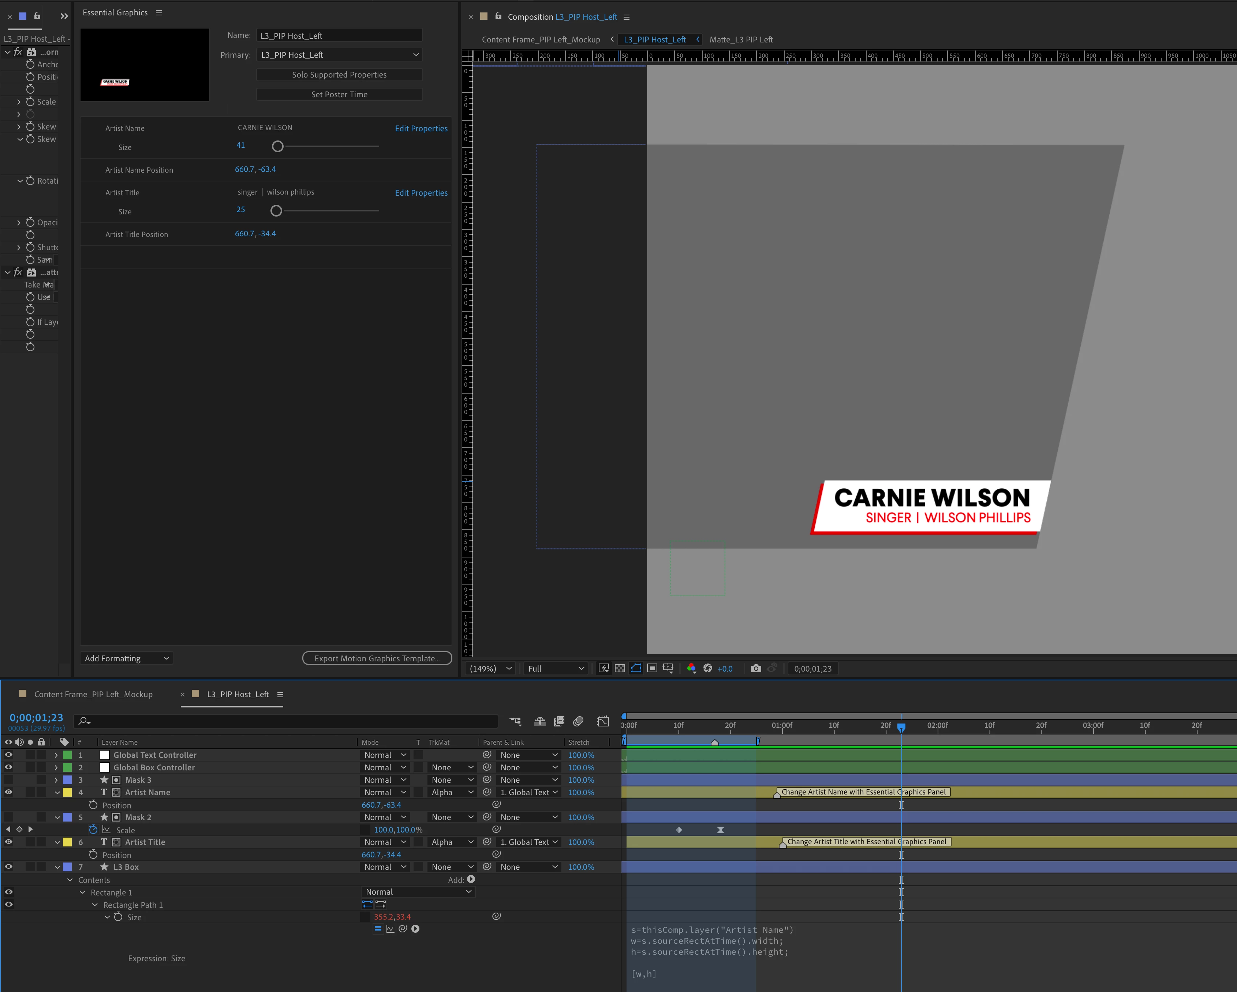This screenshot has width=1237, height=992.
Task: Toggle the transparency grid in viewer
Action: pos(620,669)
